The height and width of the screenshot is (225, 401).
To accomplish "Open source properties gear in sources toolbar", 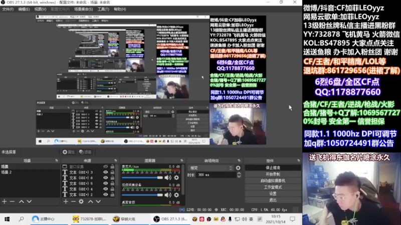I will coord(81,201).
